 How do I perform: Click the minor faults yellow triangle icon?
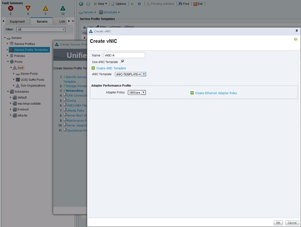click(45, 8)
